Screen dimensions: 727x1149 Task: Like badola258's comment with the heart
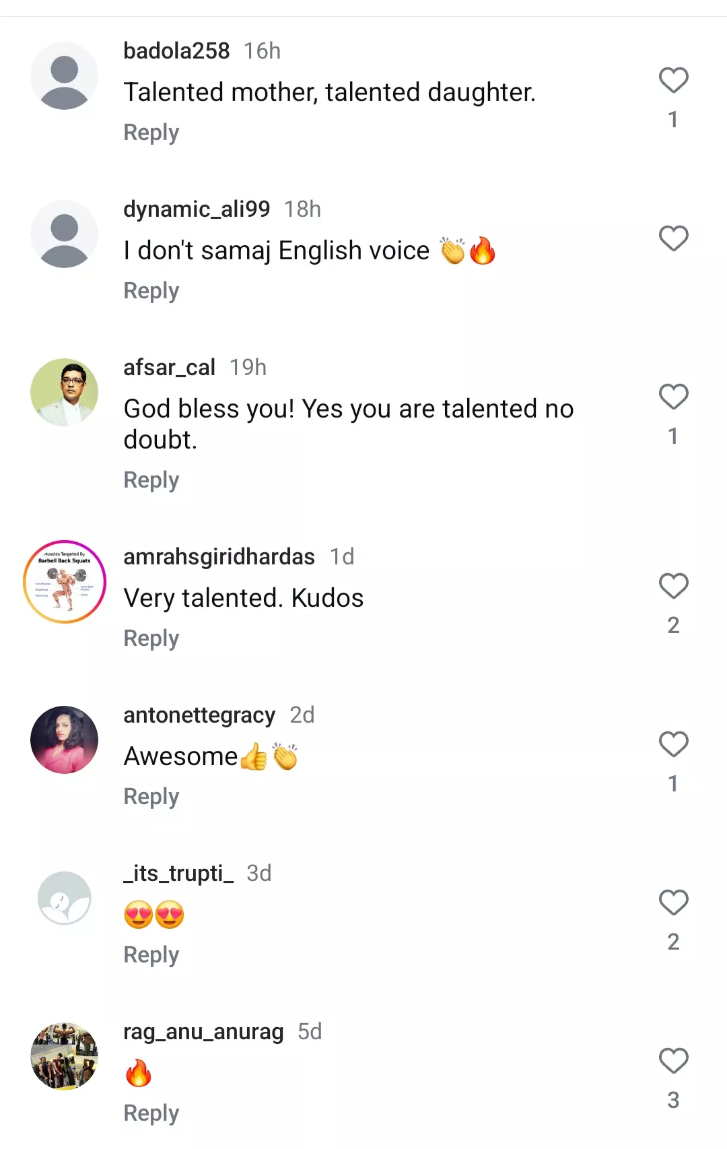(673, 80)
